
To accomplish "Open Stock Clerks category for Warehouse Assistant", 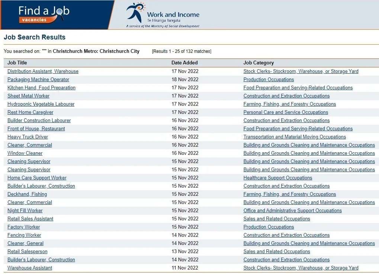I will point(301,268).
